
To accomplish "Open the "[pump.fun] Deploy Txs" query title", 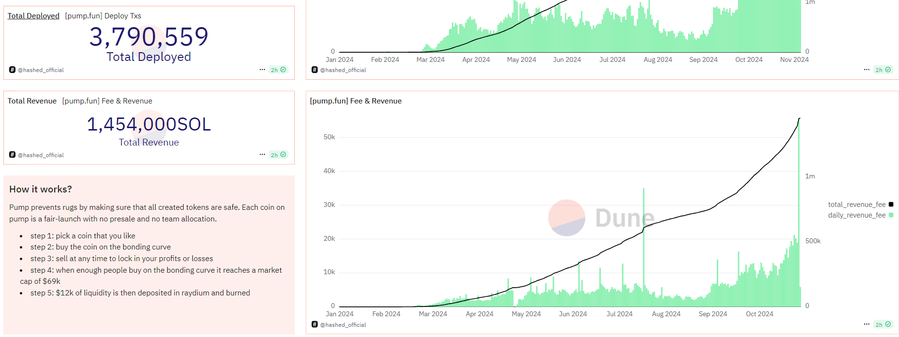I will coord(103,16).
